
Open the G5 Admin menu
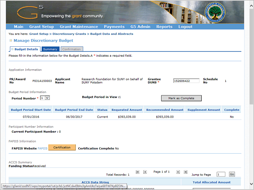tap(140, 27)
